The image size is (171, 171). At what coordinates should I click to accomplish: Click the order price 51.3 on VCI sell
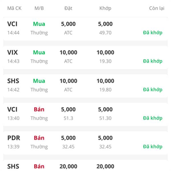point(68,118)
